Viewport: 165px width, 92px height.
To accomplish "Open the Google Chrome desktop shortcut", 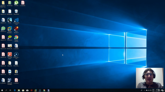I will pyautogui.click(x=16, y=39).
